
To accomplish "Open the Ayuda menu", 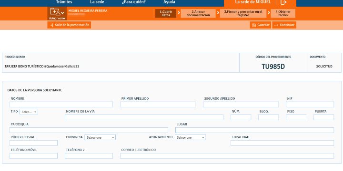I will (169, 2).
